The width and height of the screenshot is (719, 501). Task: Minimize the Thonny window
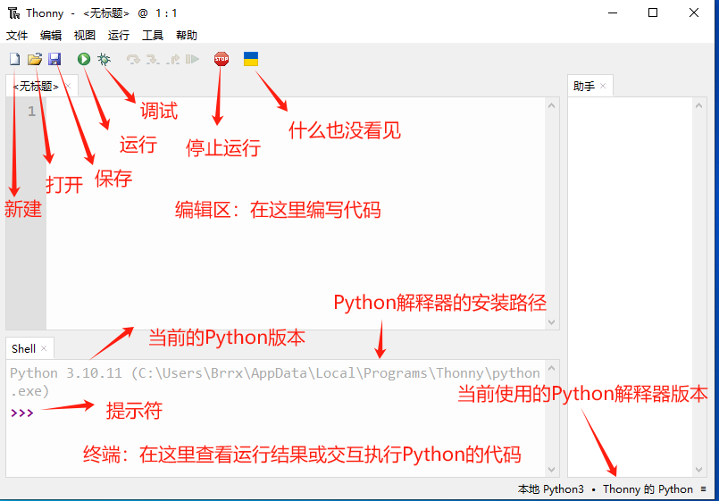click(613, 13)
